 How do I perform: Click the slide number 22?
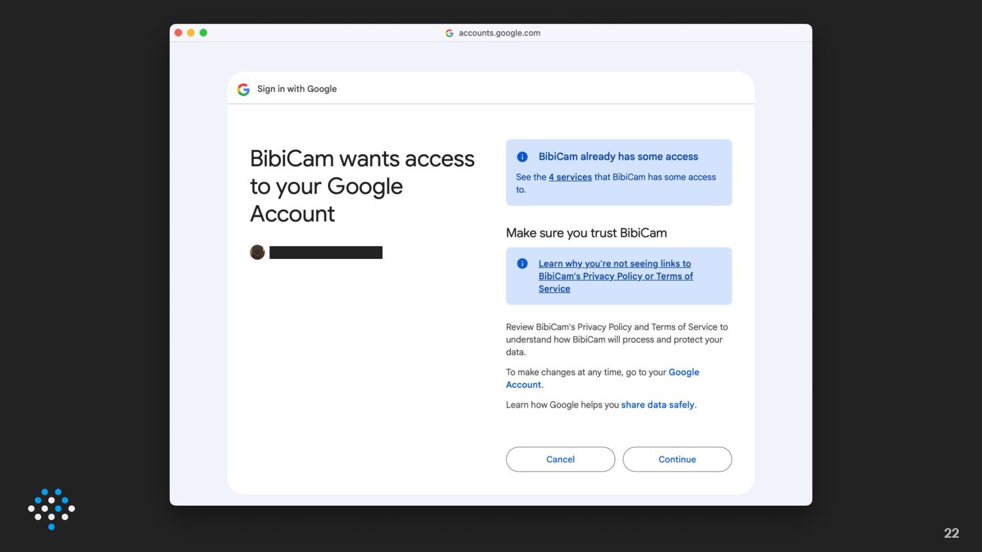(951, 534)
